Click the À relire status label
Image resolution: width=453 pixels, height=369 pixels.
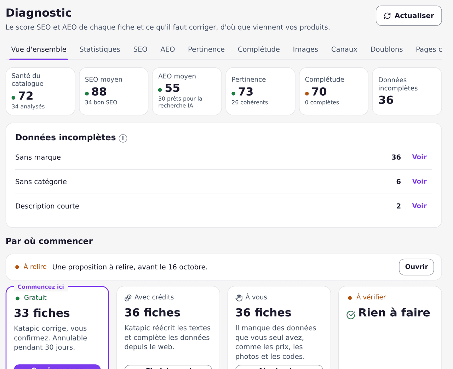pos(35,267)
